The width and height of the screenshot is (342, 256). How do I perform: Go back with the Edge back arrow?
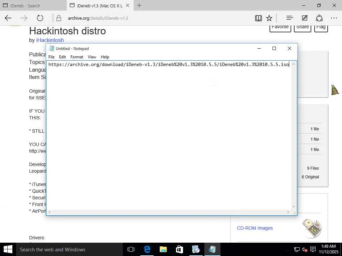[x=8, y=18]
